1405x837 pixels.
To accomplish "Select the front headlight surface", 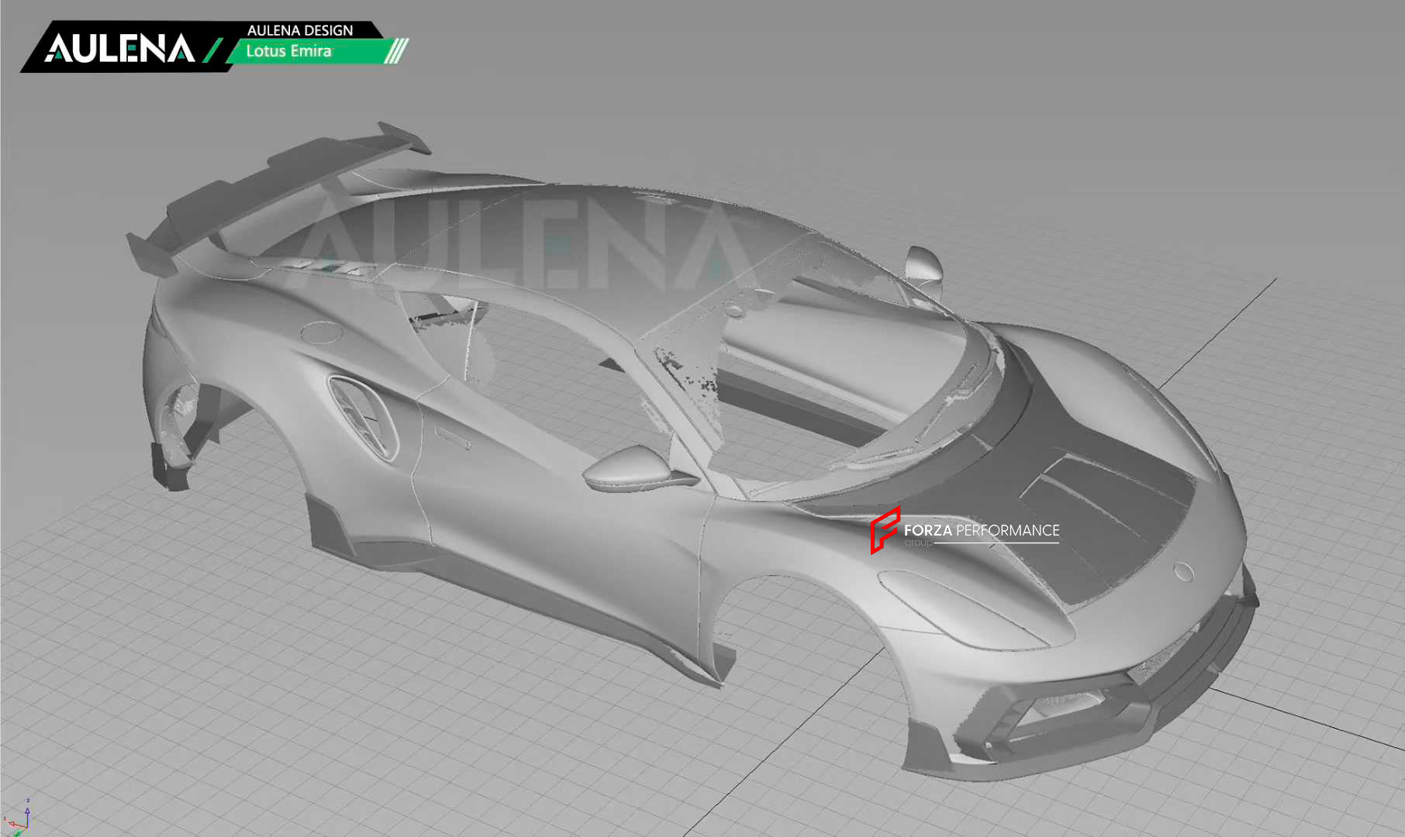I will 961,610.
